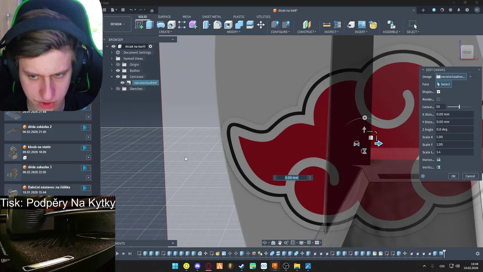This screenshot has height=272, width=483.
Task: Hide the Canvases folder
Action: [x=118, y=77]
